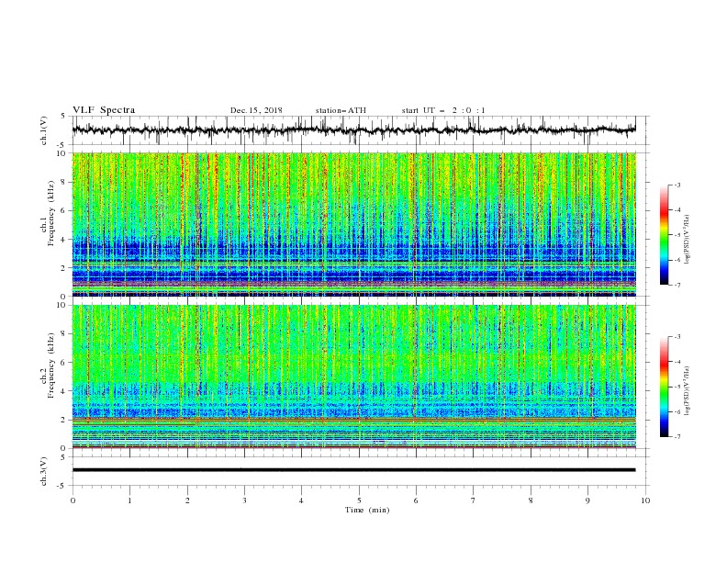The image size is (727, 562).
Task: Click the "6" kHz tick on ch.1 frequency axis
Action: coord(63,210)
